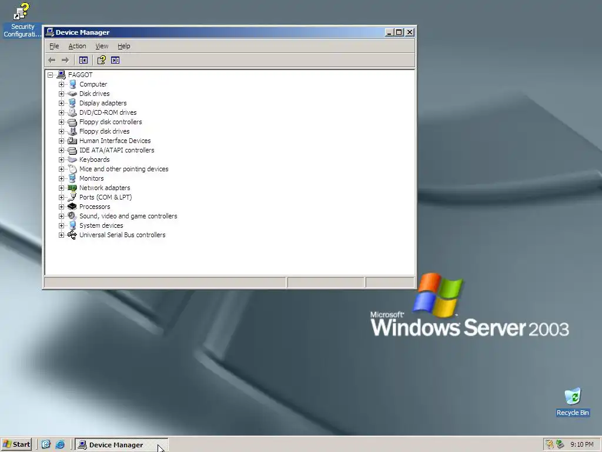
Task: Select the "Floppy disk drives" label
Action: pyautogui.click(x=105, y=131)
